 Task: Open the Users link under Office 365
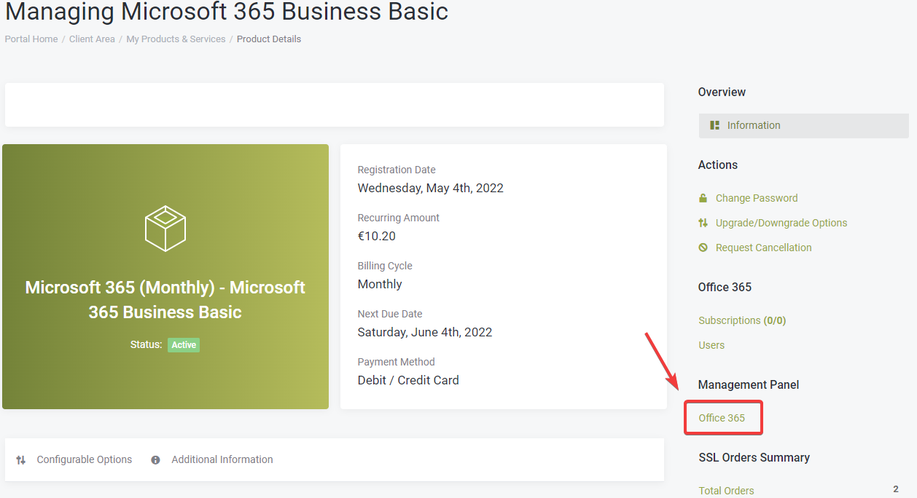[711, 345]
